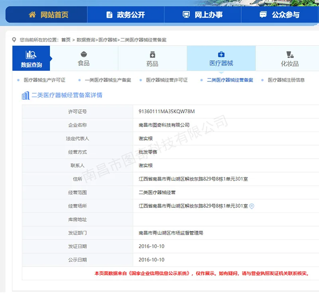This screenshot has width=319, height=299.
Task: Open the 二类医疗器械经营备案 sub-link
Action: (230, 80)
